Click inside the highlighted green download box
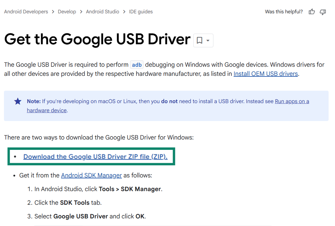 (91, 156)
